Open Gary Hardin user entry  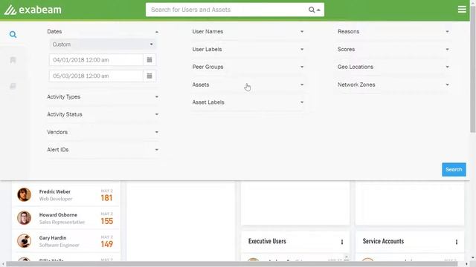point(66,241)
